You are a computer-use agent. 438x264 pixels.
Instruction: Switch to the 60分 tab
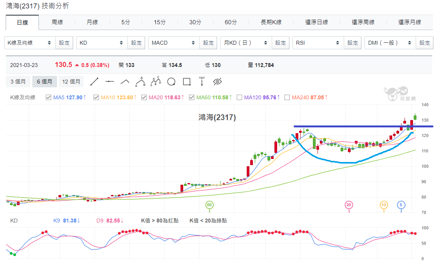231,22
